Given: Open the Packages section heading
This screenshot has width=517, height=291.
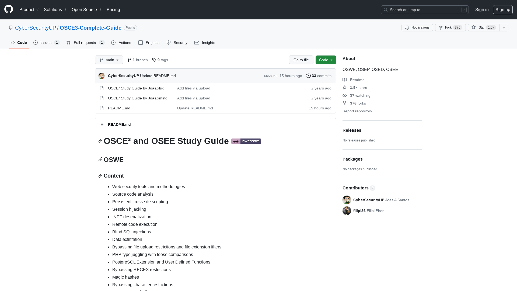Looking at the screenshot, I should click(352, 159).
